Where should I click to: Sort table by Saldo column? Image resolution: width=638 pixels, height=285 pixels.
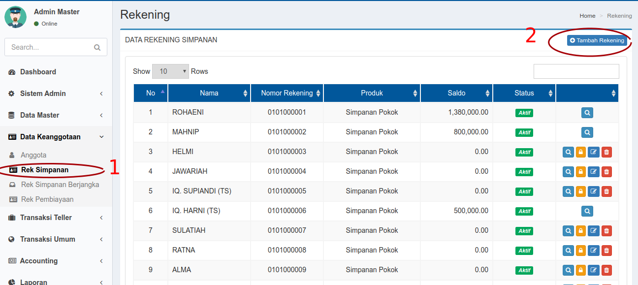[456, 93]
